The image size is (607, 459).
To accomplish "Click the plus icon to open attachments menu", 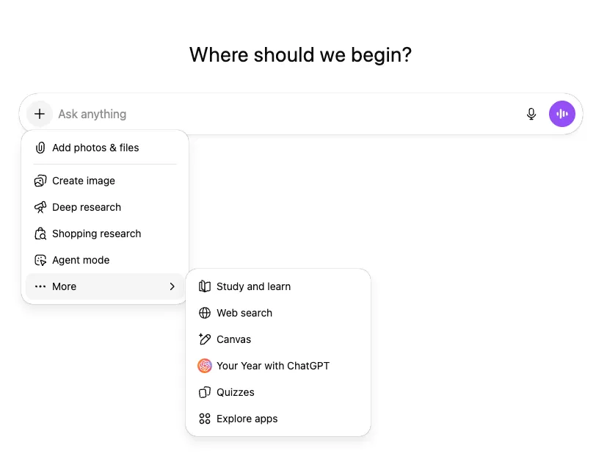I will tap(40, 114).
